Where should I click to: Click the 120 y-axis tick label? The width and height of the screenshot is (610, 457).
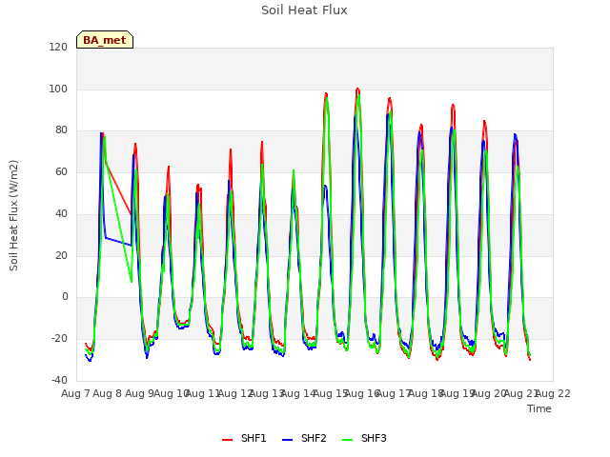pyautogui.click(x=58, y=47)
